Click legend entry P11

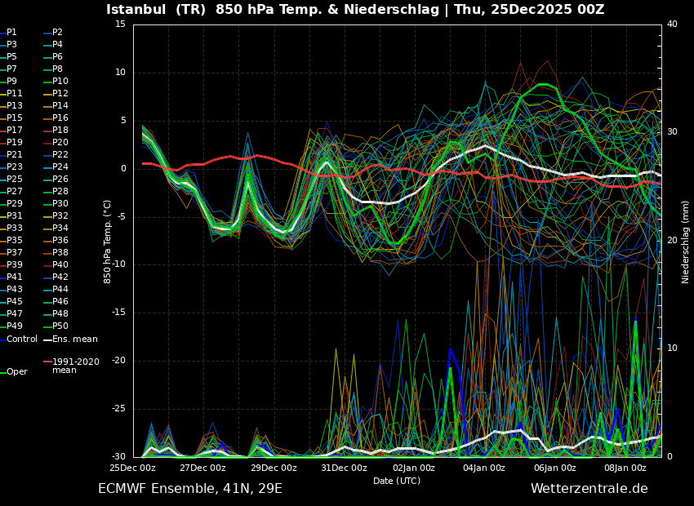pyautogui.click(x=11, y=93)
